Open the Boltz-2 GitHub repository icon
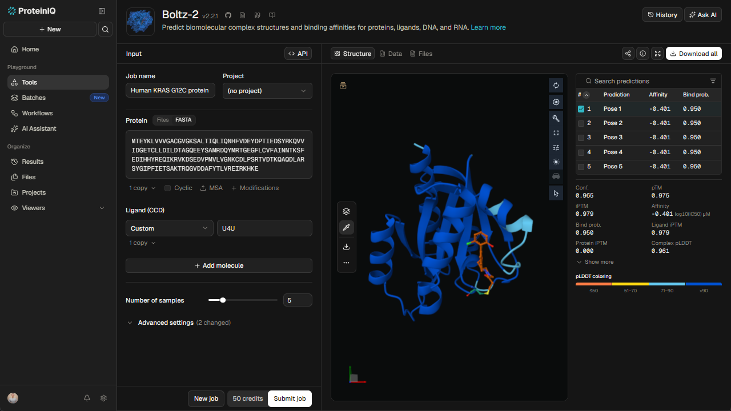The height and width of the screenshot is (411, 731). point(228,15)
